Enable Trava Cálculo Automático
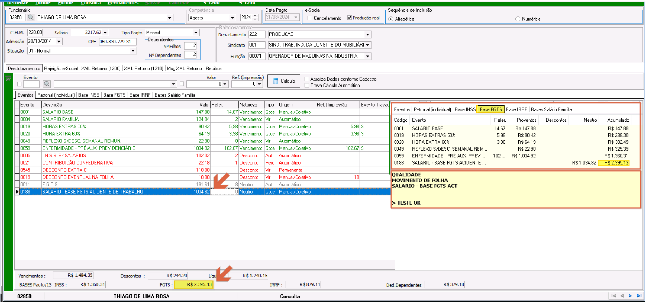 (307, 86)
